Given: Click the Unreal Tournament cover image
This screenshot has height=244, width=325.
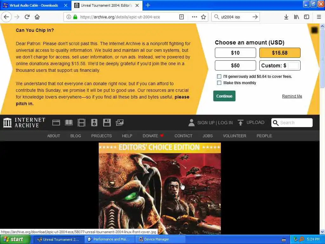Looking at the screenshot, I should click(x=160, y=188).
